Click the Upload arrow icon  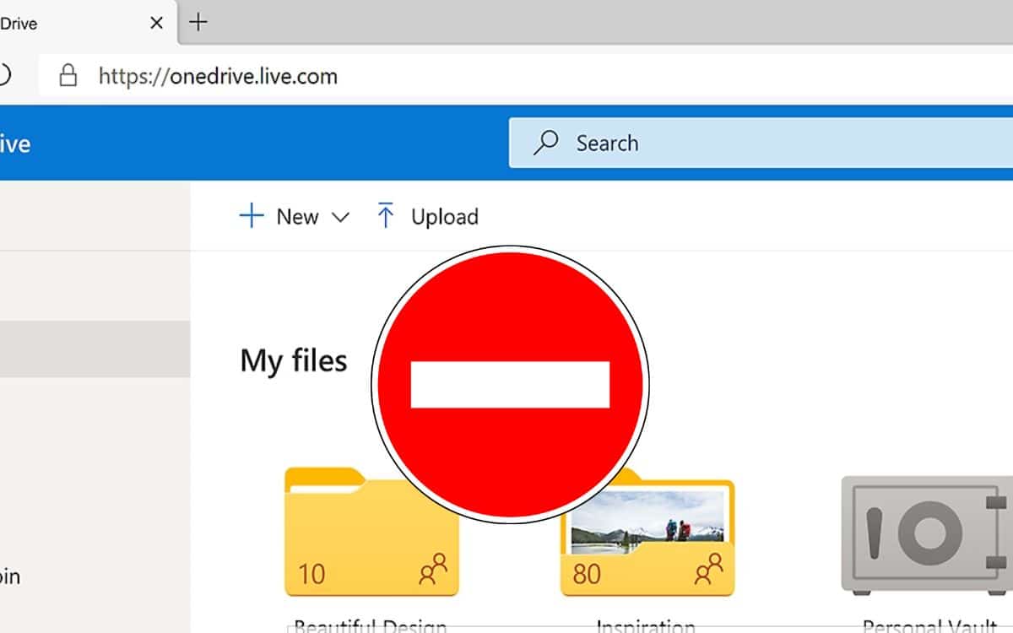[x=385, y=216]
